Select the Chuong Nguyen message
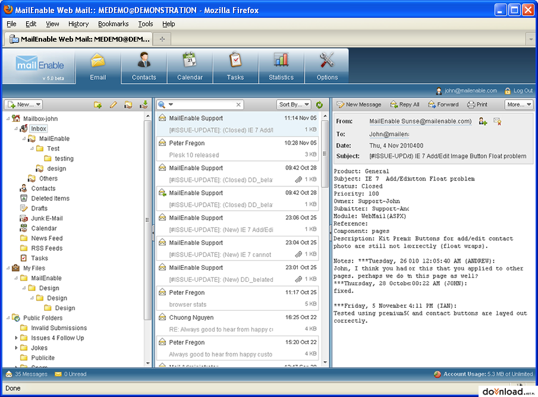538x397 pixels. click(x=237, y=323)
